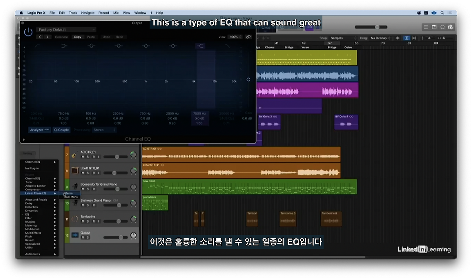Open the Factory Default preset dropdown

[66, 30]
